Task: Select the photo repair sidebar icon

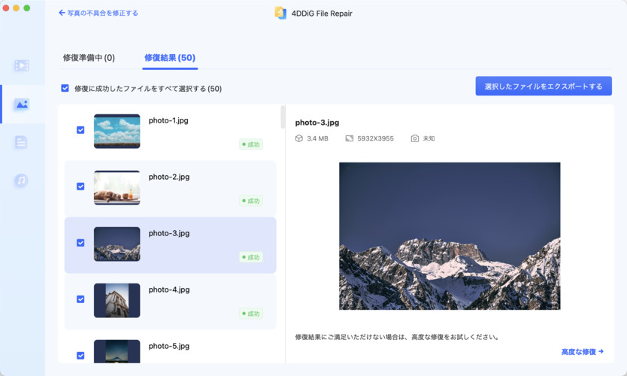Action: pos(22,104)
